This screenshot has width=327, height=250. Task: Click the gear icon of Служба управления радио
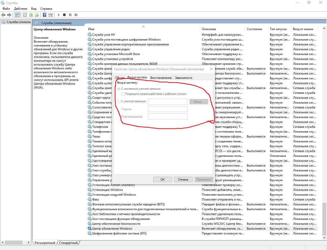point(90,49)
